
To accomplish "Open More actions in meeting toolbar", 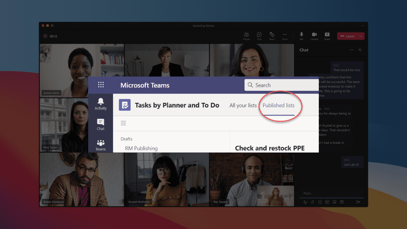I will tap(285, 36).
